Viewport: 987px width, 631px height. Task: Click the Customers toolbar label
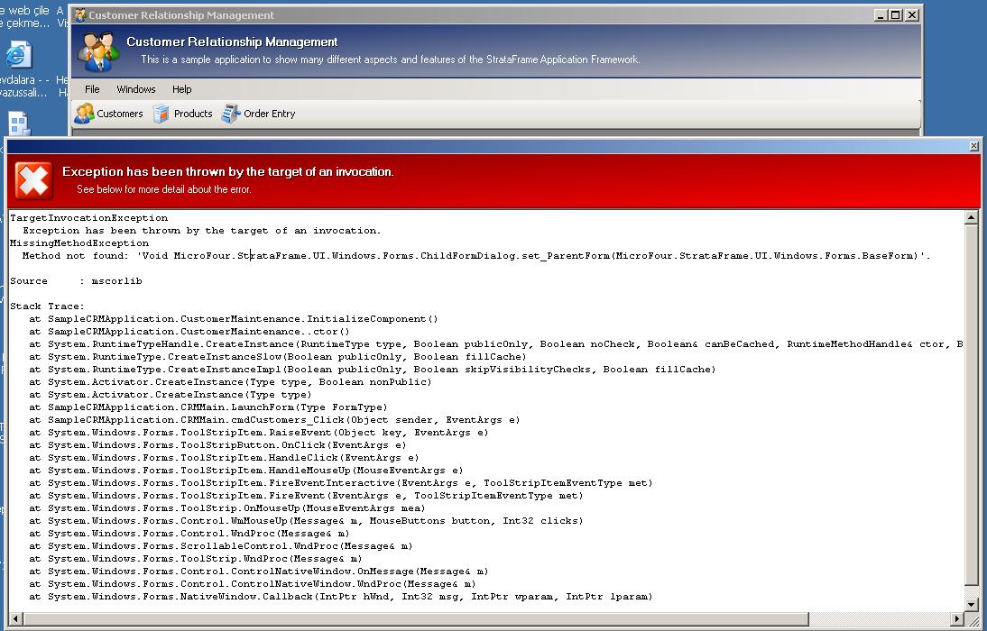pos(120,114)
